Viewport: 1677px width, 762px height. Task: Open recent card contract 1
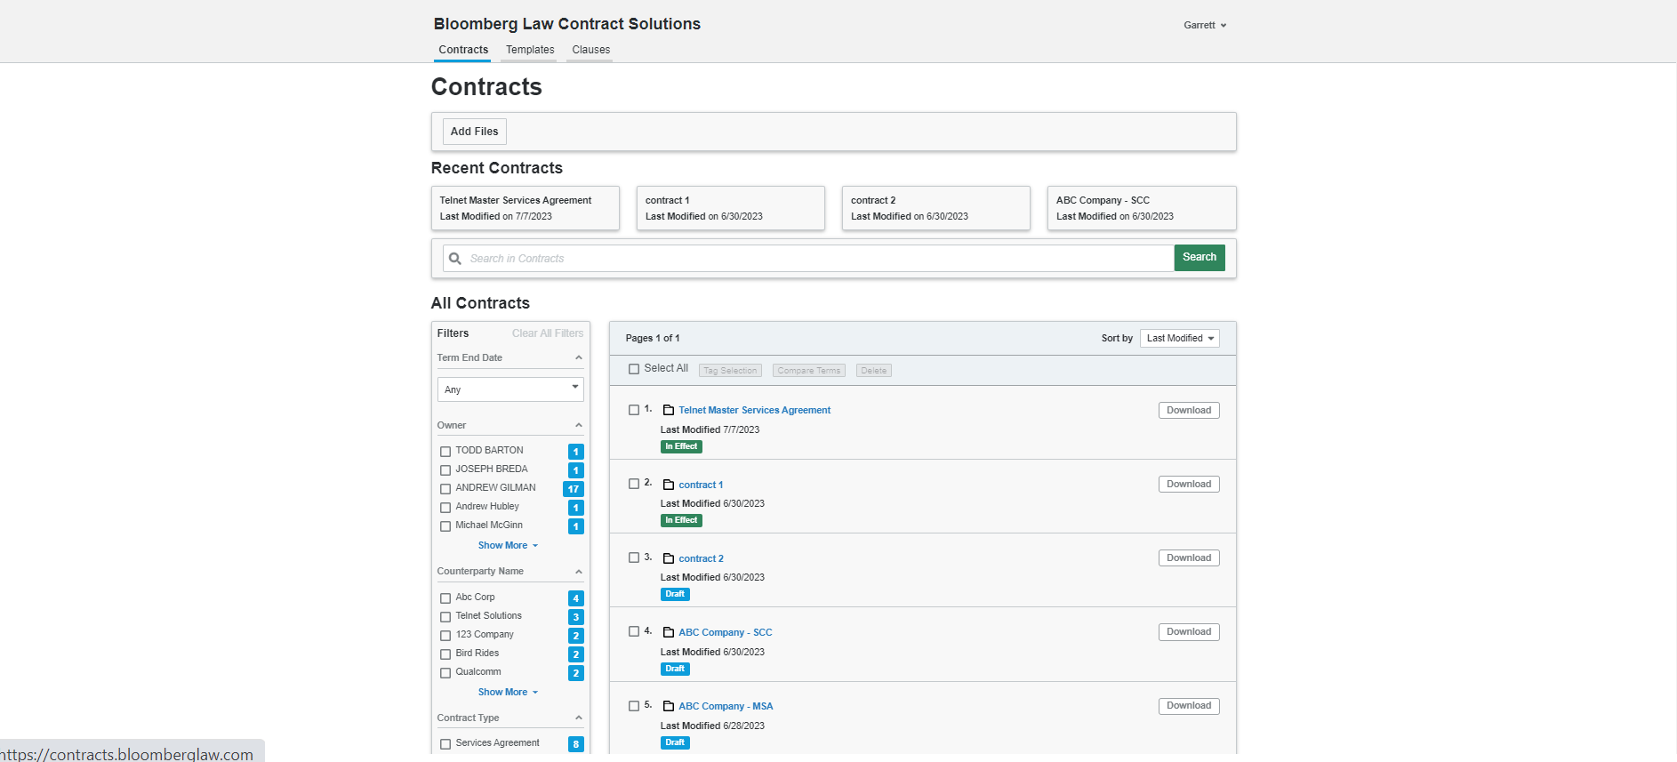[x=731, y=208]
